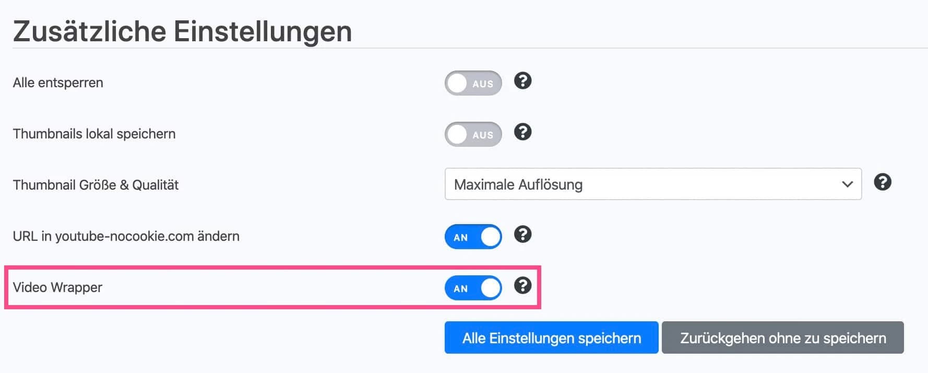Click the help icon next to URL setting
Image resolution: width=928 pixels, height=373 pixels.
pyautogui.click(x=522, y=235)
